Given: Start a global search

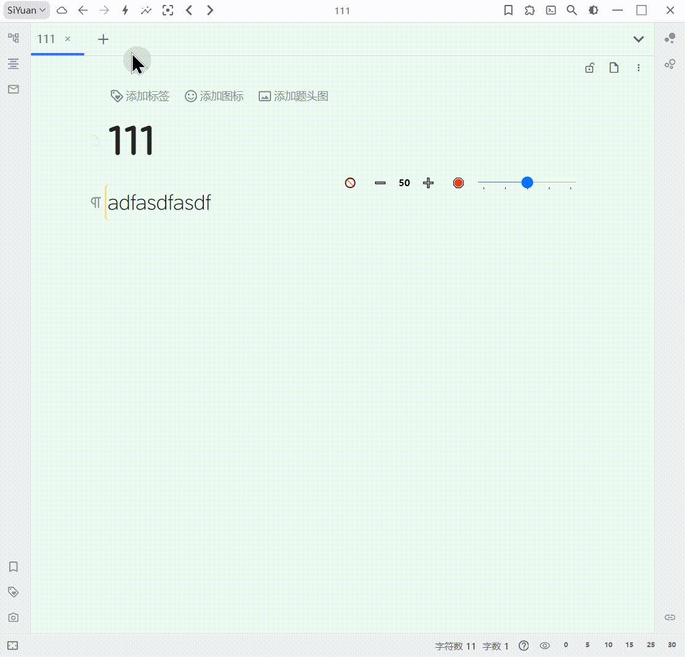Looking at the screenshot, I should pos(571,10).
